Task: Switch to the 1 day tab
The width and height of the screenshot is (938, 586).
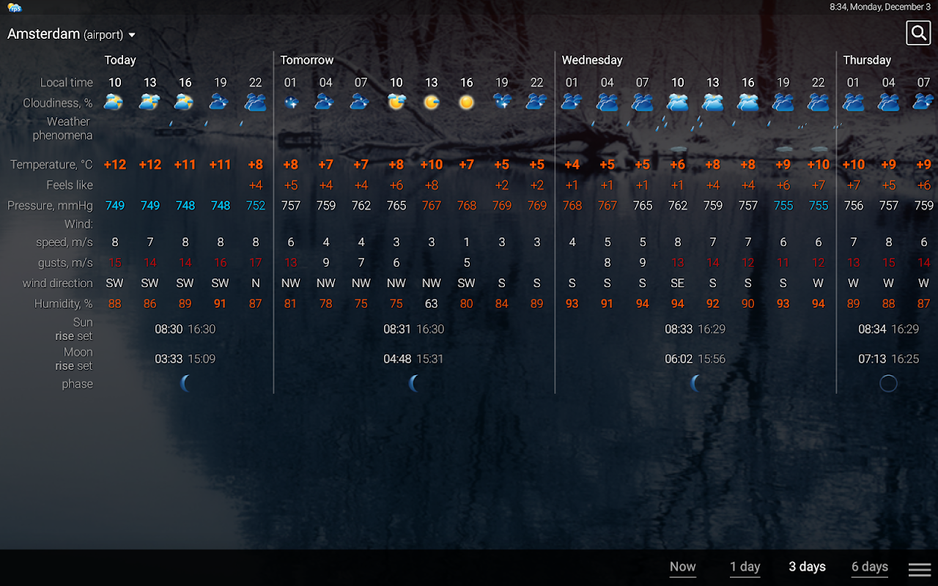Action: click(x=745, y=567)
